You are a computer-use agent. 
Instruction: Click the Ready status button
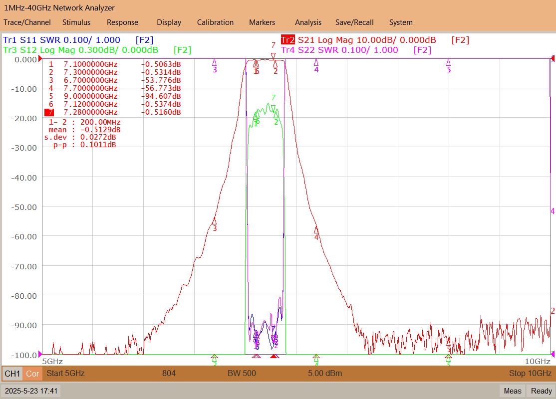(541, 391)
